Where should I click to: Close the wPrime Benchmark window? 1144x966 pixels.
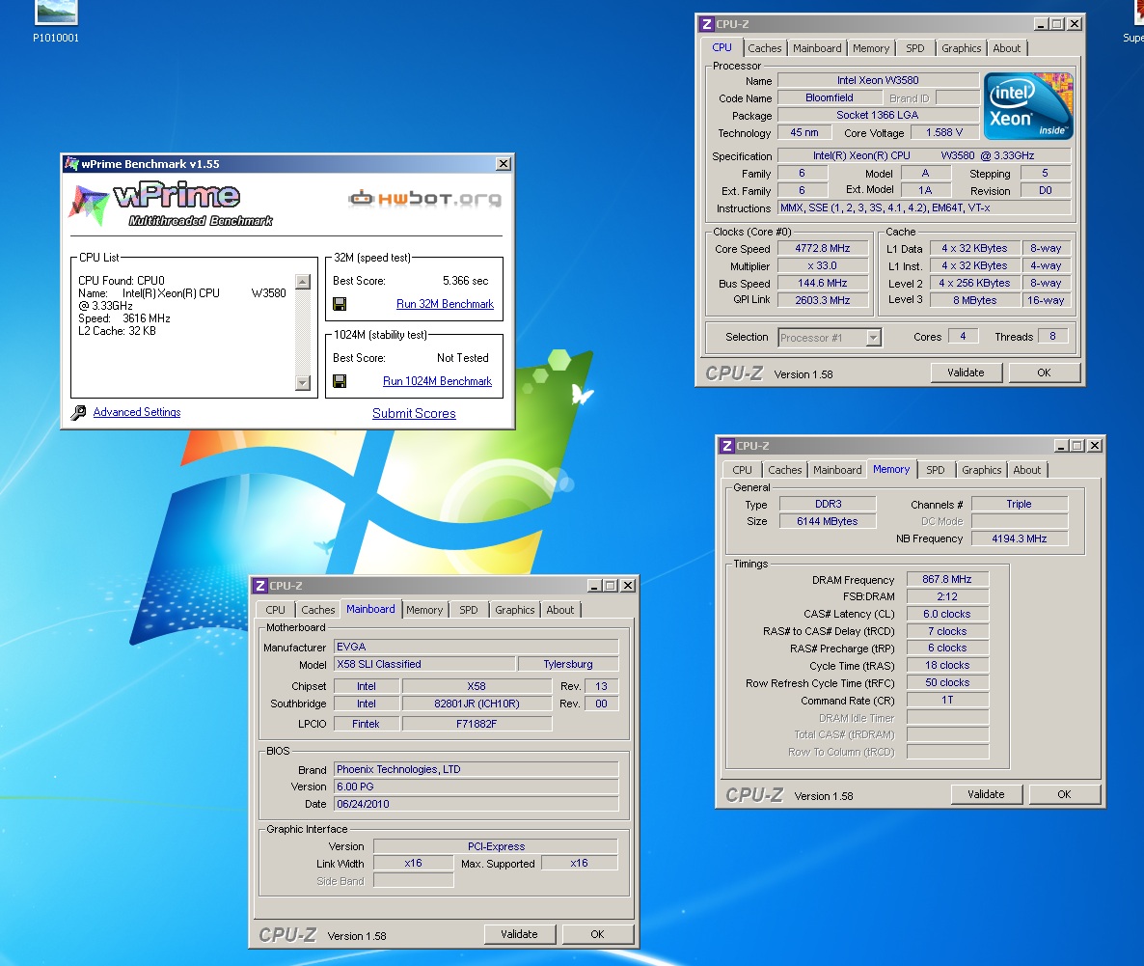(x=504, y=163)
